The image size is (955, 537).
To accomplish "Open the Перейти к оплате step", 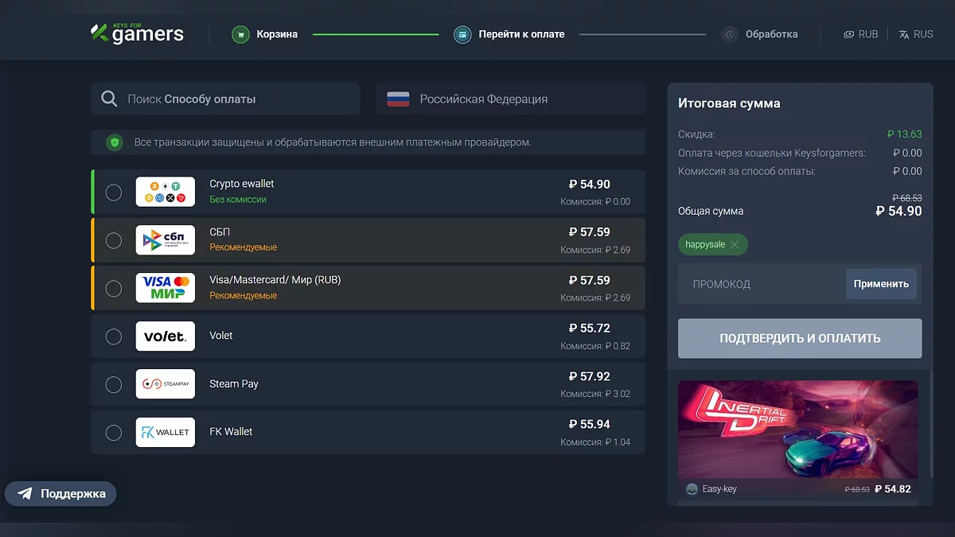I will 521,34.
